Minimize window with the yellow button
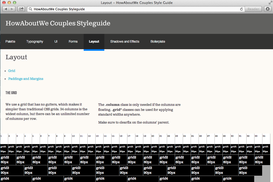This screenshot has width=273, height=182. pyautogui.click(x=9, y=3)
